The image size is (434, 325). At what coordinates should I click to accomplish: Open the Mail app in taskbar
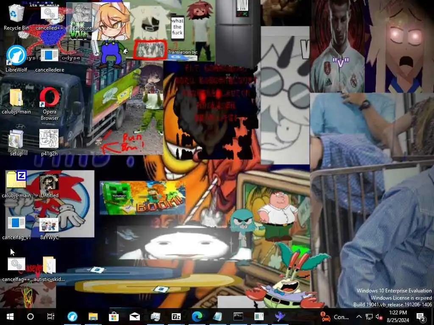(x=134, y=317)
